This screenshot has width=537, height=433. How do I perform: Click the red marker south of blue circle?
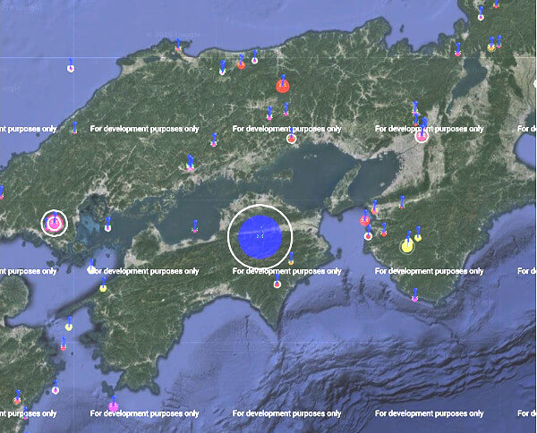tap(277, 284)
